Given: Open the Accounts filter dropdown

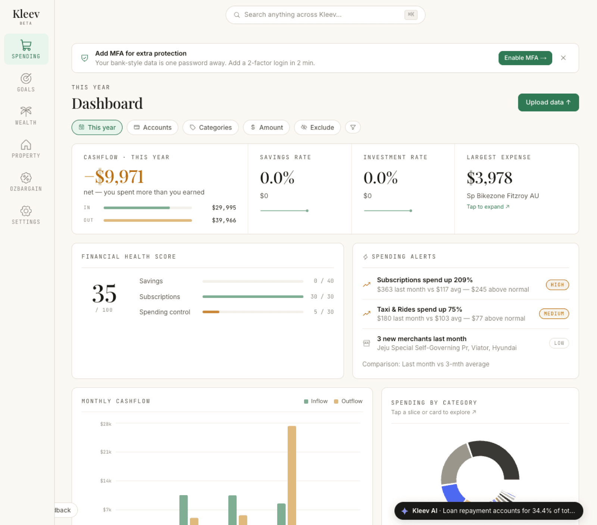Looking at the screenshot, I should click(x=153, y=128).
